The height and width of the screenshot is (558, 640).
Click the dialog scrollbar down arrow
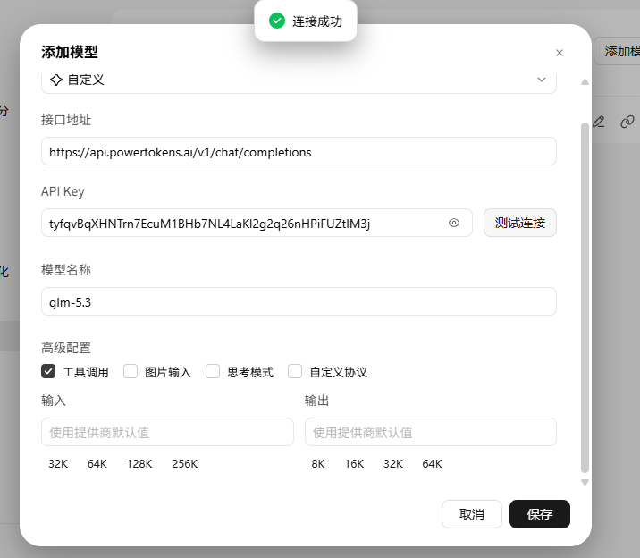(585, 483)
